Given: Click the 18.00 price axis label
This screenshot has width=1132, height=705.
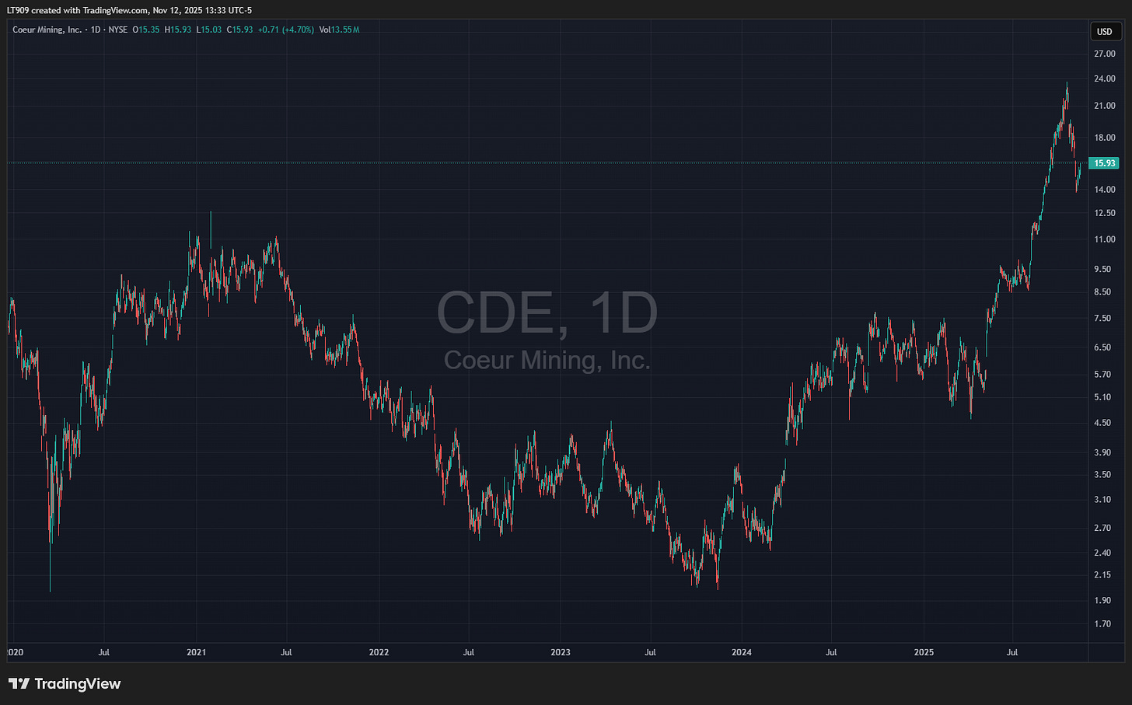Looking at the screenshot, I should pos(1105,138).
